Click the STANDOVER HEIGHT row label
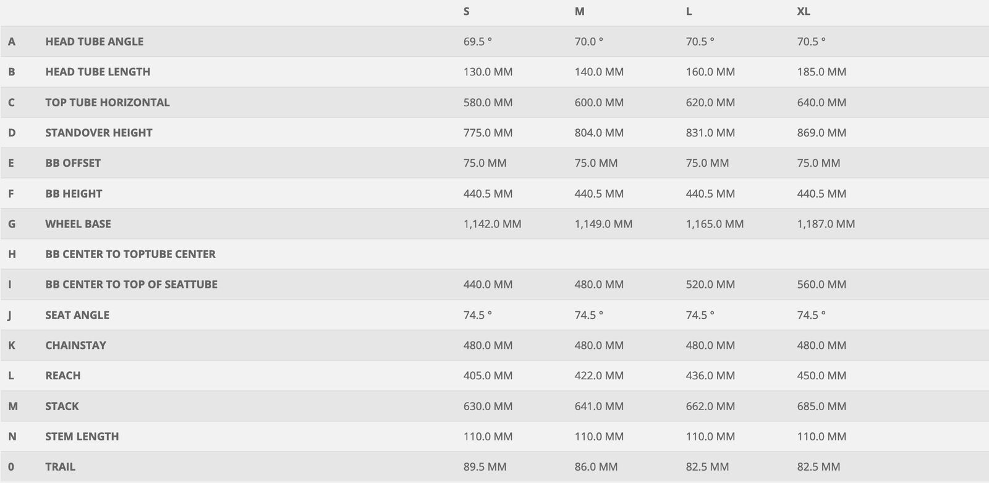989x483 pixels. 98,133
